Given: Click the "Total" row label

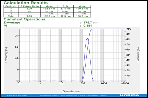Looking at the screenshot, I should coord(11,16).
